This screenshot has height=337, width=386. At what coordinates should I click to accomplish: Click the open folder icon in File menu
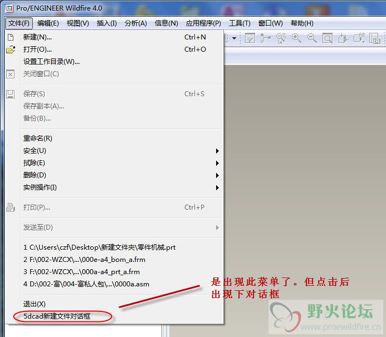point(11,49)
